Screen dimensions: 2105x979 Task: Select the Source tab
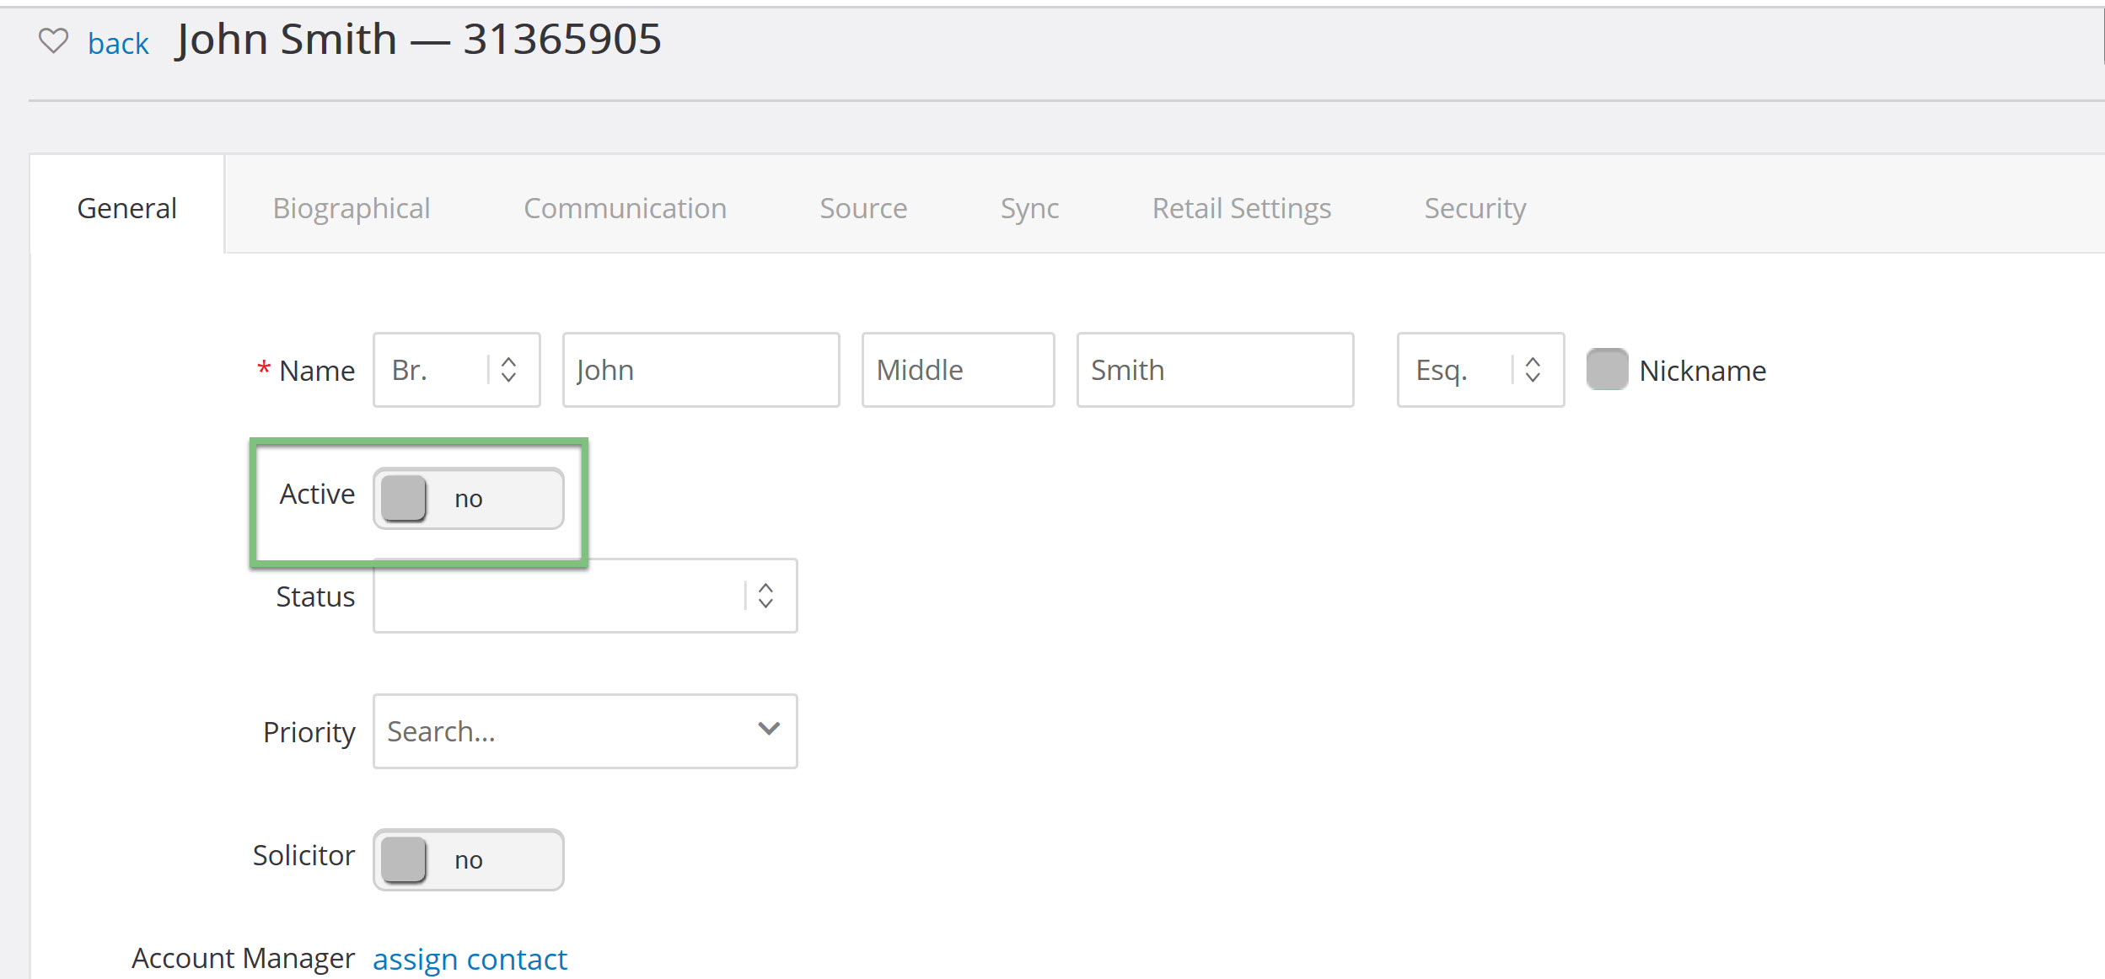tap(863, 207)
